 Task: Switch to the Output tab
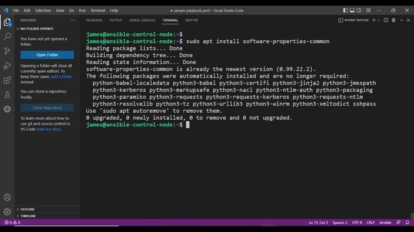tap(116, 20)
